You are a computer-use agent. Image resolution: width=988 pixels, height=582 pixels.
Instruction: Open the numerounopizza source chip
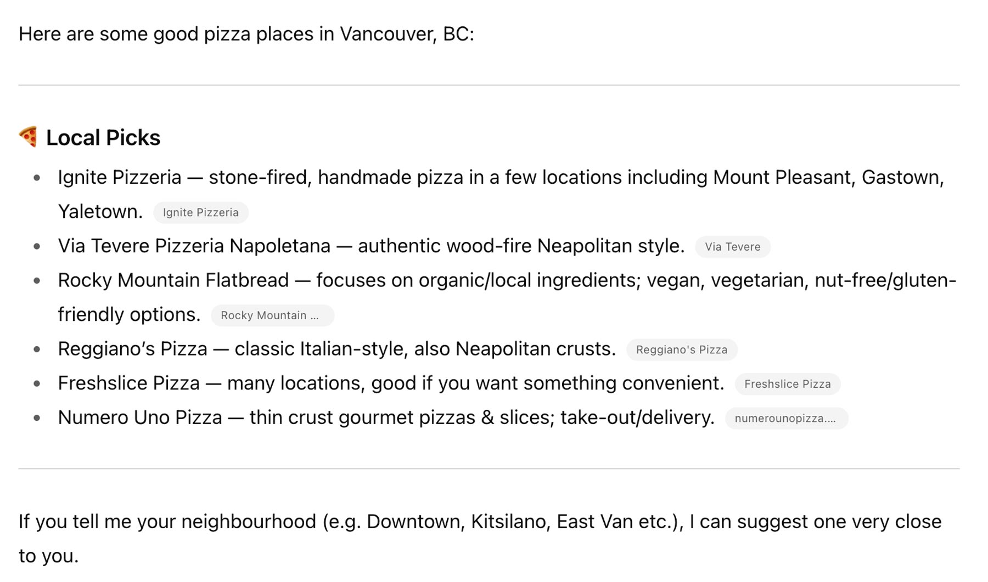tap(786, 419)
